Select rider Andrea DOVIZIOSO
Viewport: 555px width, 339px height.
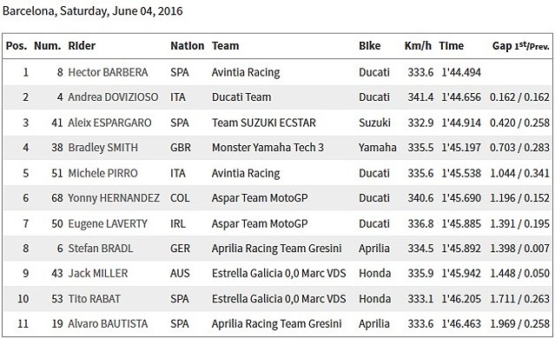(x=113, y=97)
